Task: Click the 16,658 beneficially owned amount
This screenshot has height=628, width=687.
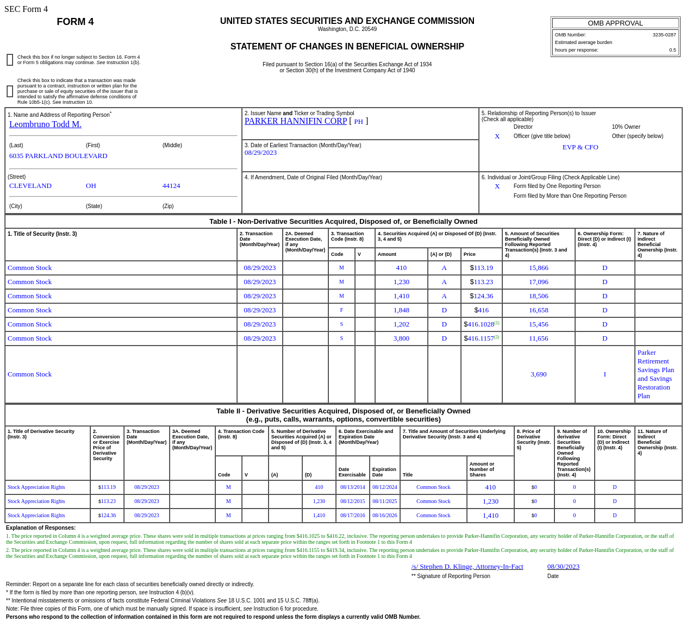Action: coord(539,310)
